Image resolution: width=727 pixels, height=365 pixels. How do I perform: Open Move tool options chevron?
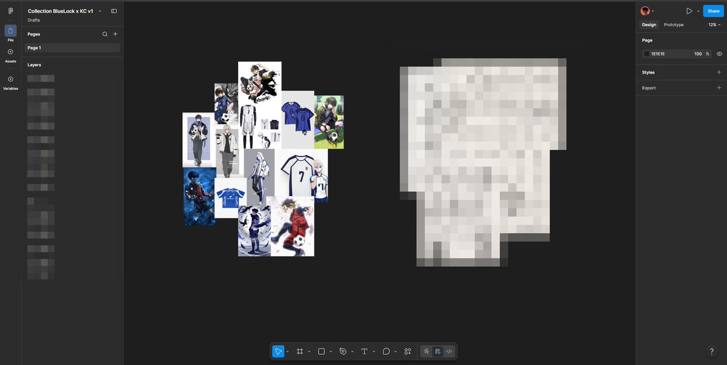(x=287, y=351)
